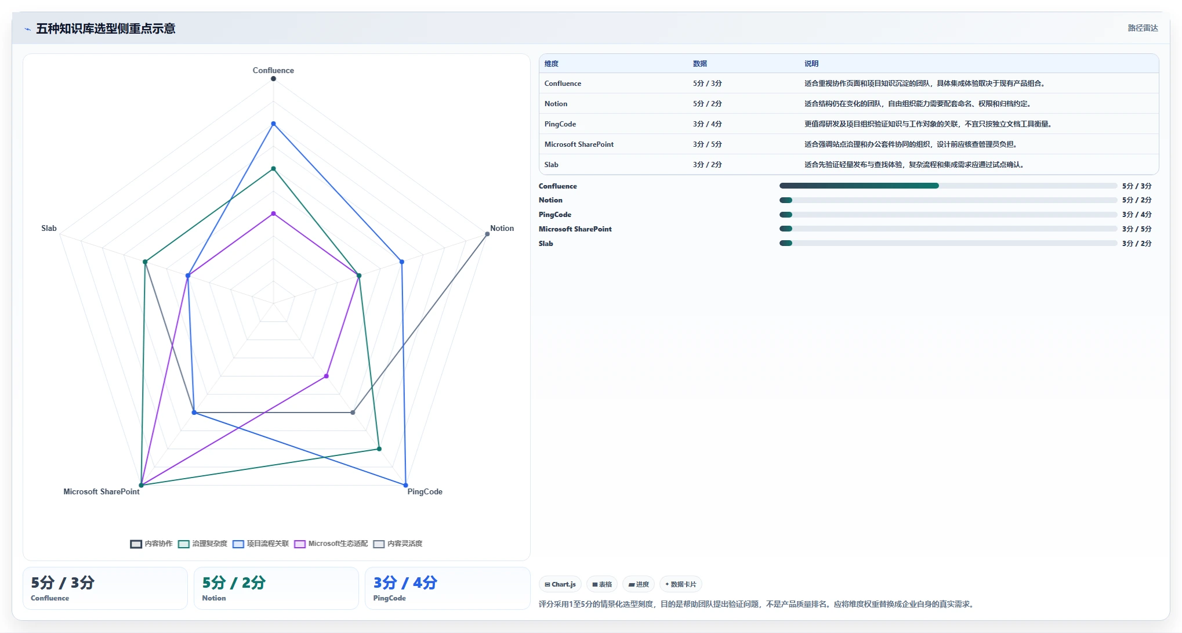Select the Microsoft SharePoint table row name
This screenshot has width=1182, height=633.
[x=579, y=144]
